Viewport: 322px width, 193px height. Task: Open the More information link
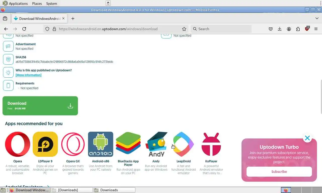(28, 75)
